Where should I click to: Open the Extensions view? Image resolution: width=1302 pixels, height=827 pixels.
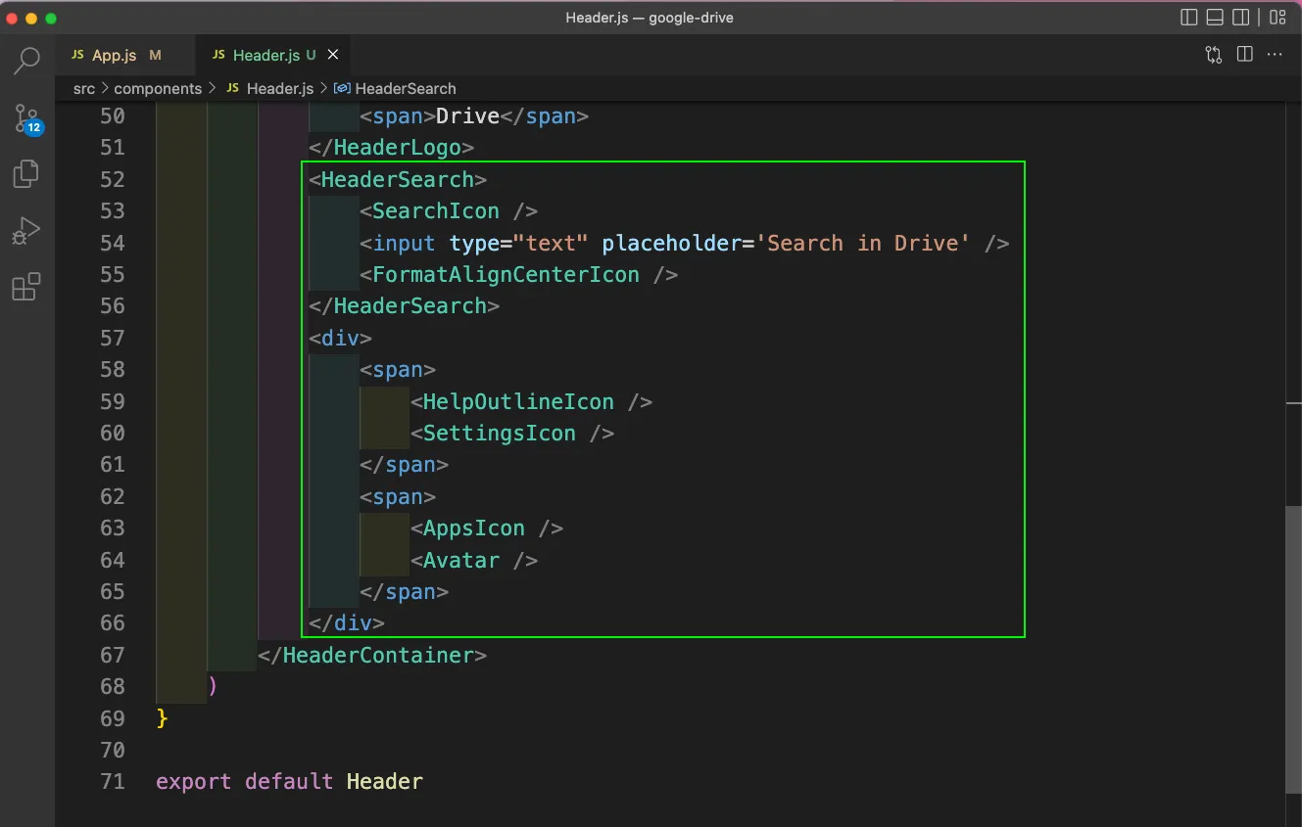[x=26, y=287]
